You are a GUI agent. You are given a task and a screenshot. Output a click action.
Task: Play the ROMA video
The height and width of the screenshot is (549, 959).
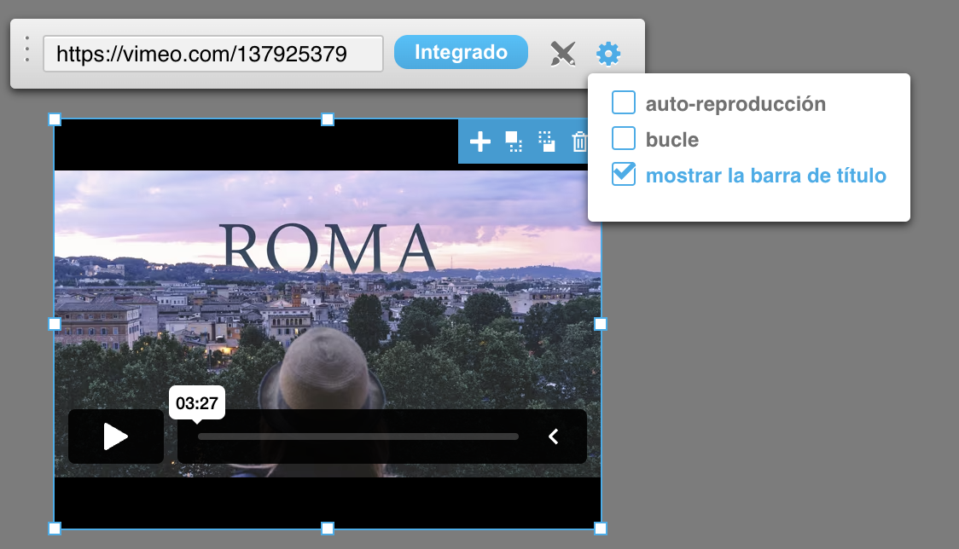(x=115, y=436)
